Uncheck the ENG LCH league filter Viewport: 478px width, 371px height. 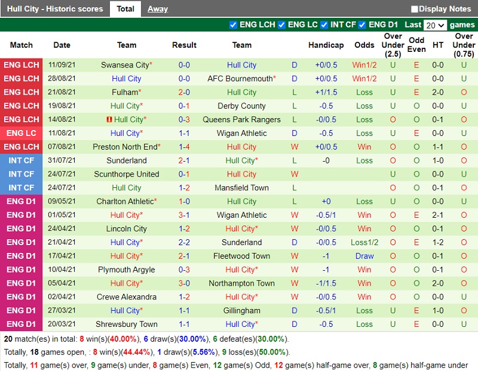(x=234, y=25)
